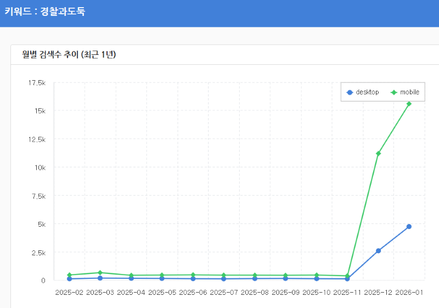Click the desktop circle marker at 2025-08
439x308 pixels.
(255, 278)
